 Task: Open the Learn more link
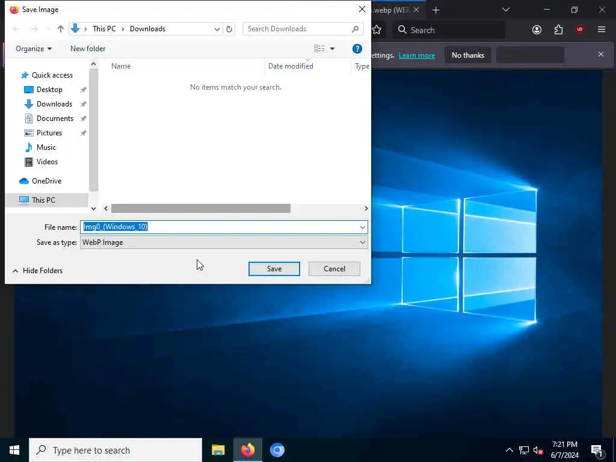(417, 55)
